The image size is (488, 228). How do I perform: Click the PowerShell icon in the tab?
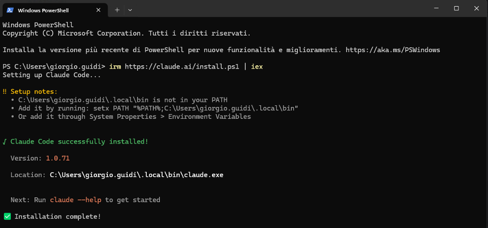(x=10, y=10)
